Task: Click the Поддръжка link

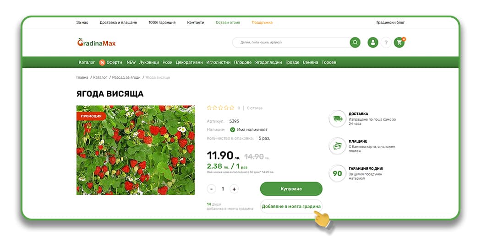Action: pyautogui.click(x=262, y=23)
